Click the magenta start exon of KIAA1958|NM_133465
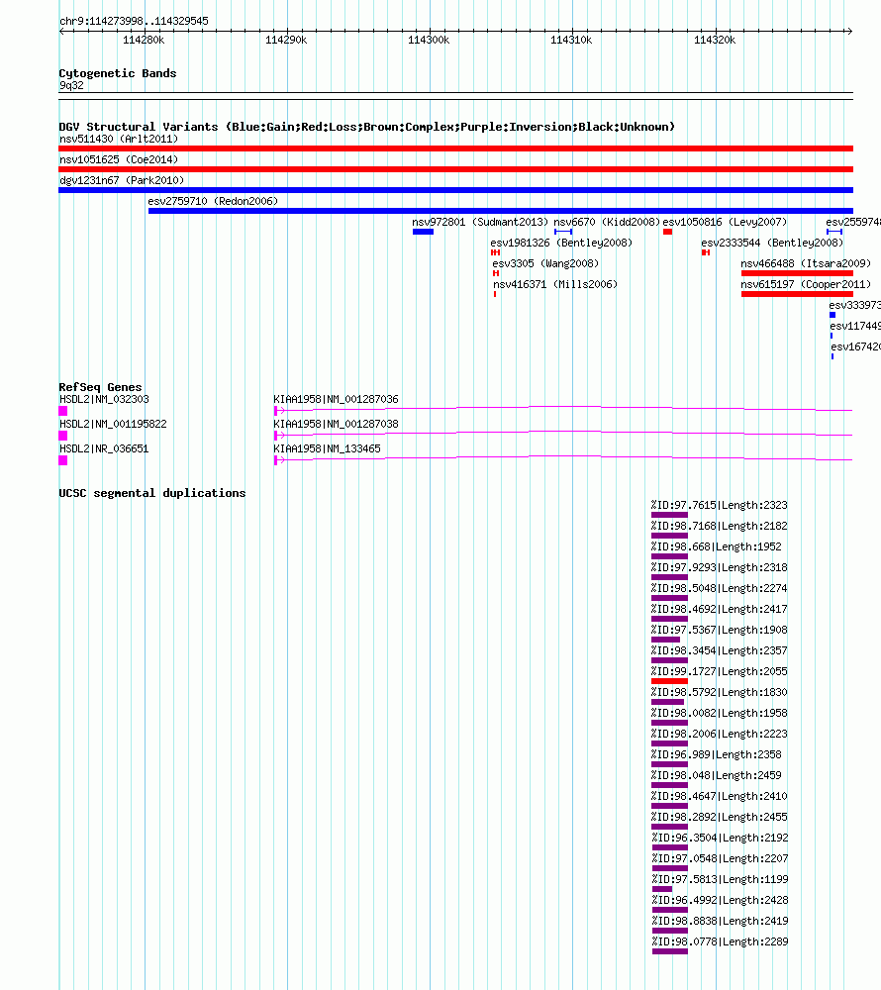881x990 pixels. pyautogui.click(x=276, y=460)
